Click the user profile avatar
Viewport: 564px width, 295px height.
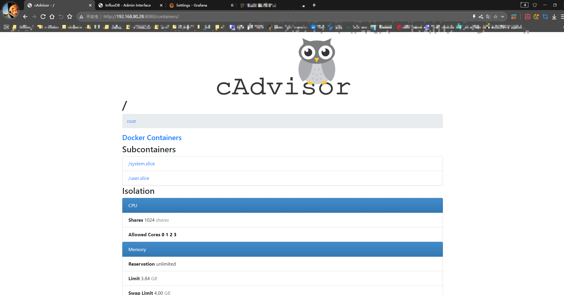pos(10,10)
